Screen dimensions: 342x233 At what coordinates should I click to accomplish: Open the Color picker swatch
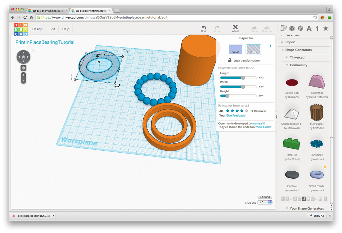coord(235,50)
